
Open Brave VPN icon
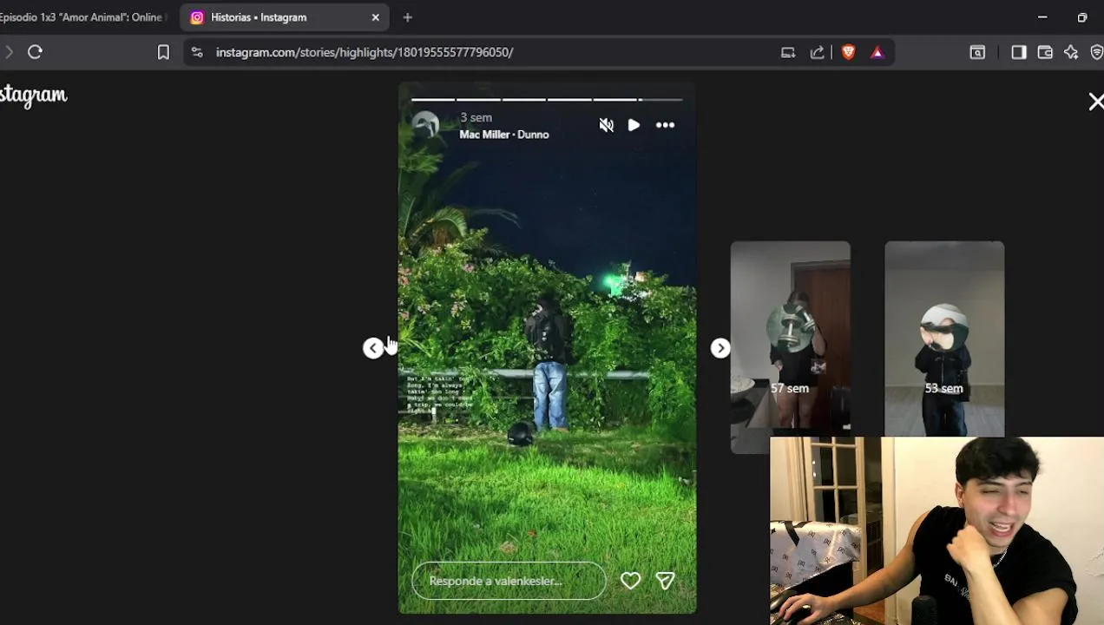point(1097,52)
